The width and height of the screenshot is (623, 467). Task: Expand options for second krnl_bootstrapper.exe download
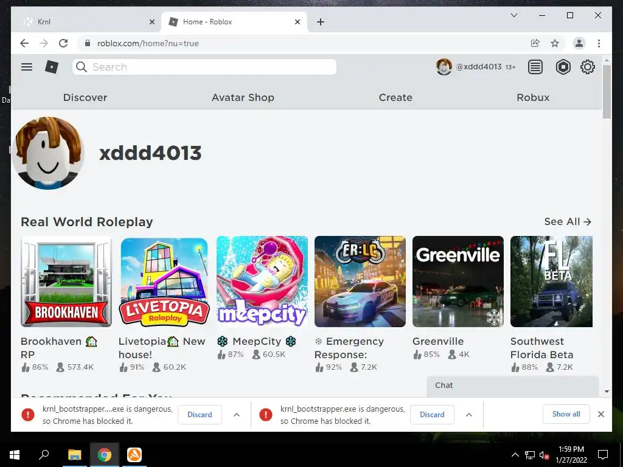click(469, 415)
